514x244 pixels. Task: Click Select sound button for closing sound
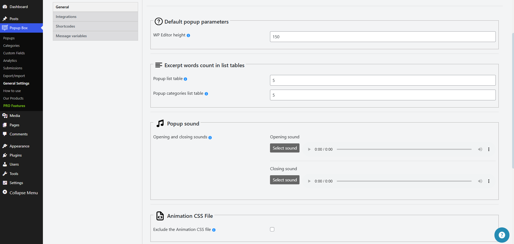[x=284, y=180]
